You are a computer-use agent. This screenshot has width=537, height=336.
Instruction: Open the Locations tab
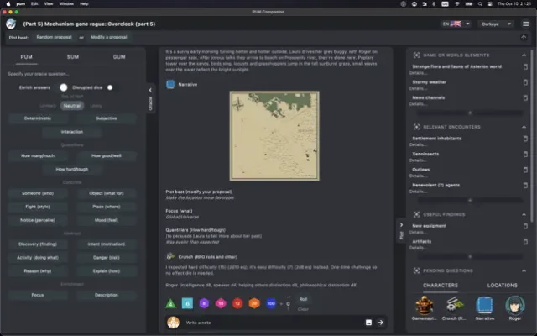(x=502, y=286)
